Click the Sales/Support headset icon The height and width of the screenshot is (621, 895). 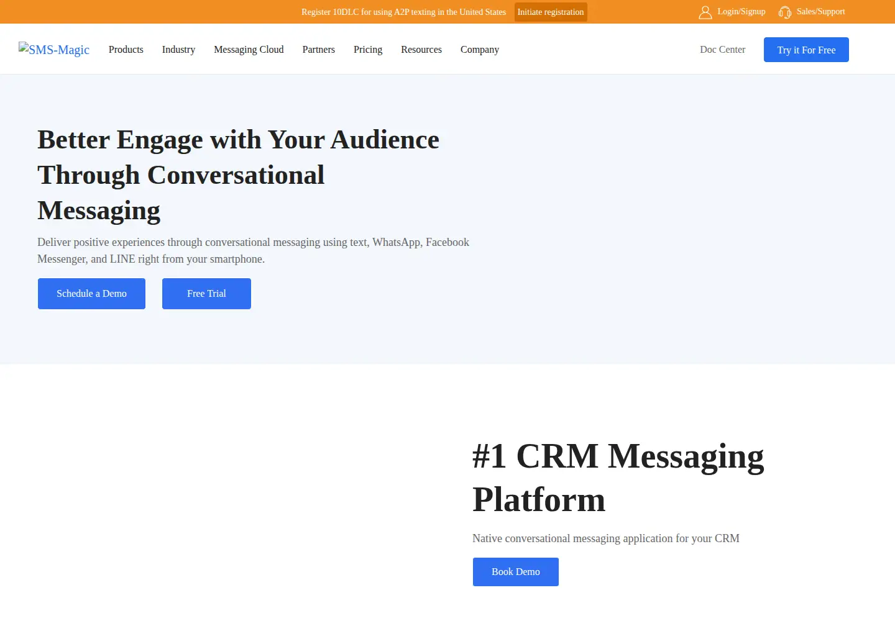[x=785, y=12]
